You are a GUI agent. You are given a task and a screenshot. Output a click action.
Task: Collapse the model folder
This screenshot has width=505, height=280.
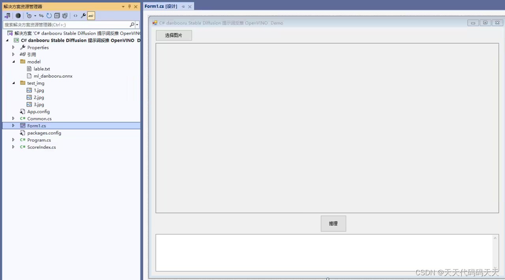click(13, 62)
